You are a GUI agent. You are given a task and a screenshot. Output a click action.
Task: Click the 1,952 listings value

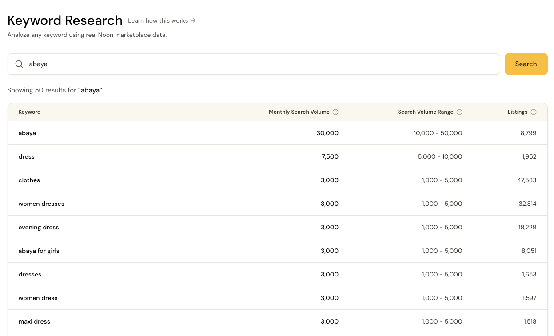click(x=529, y=156)
